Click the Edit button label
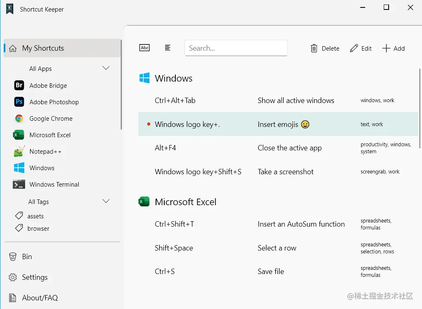The height and width of the screenshot is (309, 422). click(366, 49)
